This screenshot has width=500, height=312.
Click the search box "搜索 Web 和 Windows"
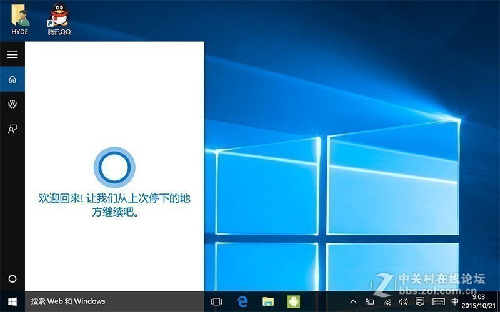click(x=114, y=301)
